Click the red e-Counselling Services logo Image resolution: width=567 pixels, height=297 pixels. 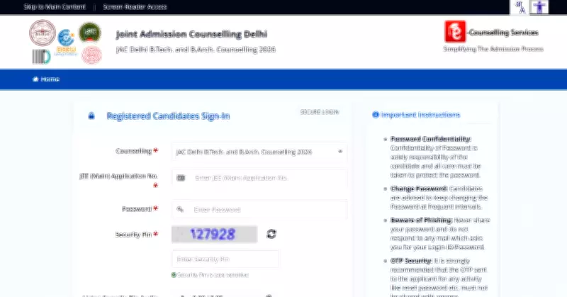455,32
